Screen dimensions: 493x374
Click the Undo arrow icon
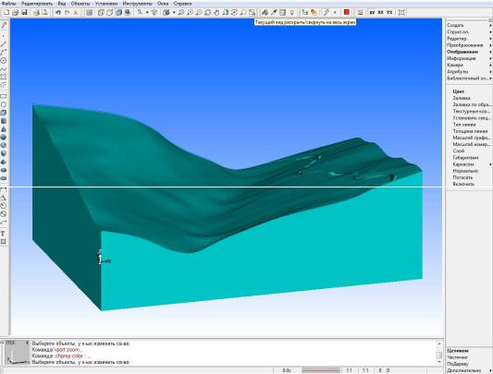(x=58, y=13)
